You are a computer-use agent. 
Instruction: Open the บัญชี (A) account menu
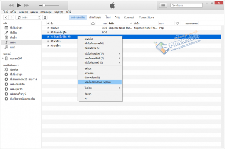tap(59, 12)
